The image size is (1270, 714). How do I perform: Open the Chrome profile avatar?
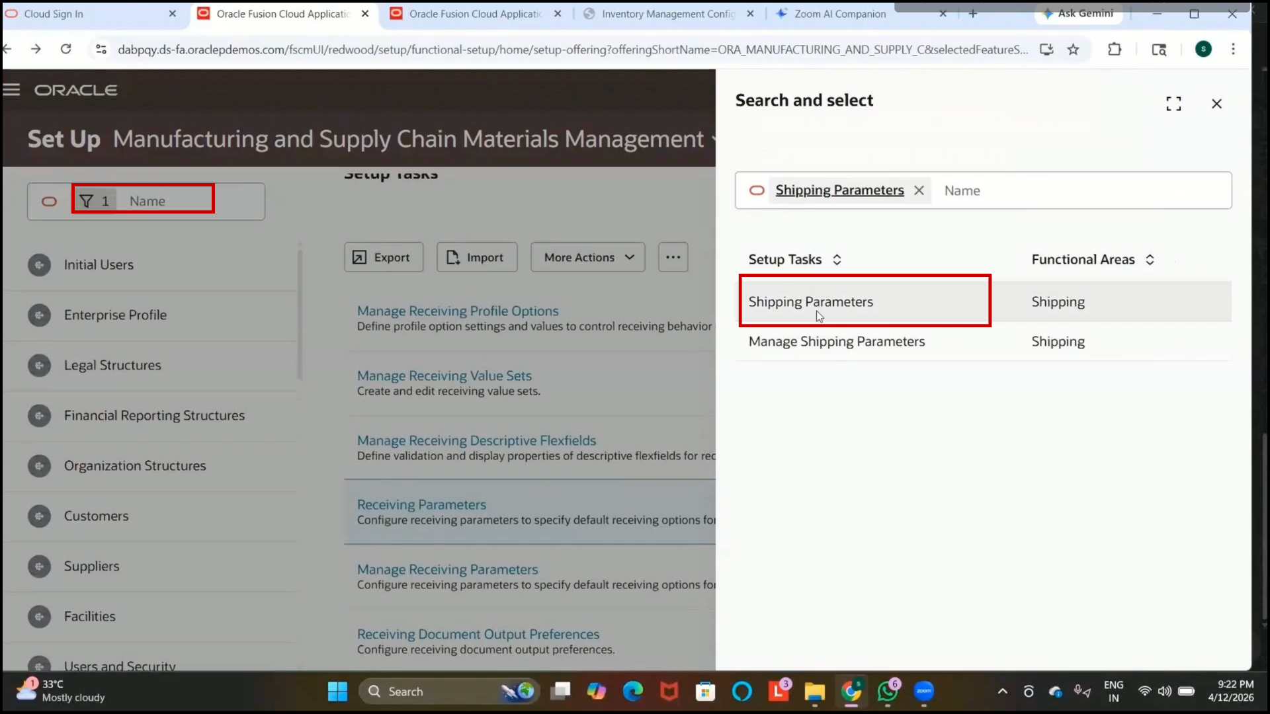pyautogui.click(x=1203, y=49)
